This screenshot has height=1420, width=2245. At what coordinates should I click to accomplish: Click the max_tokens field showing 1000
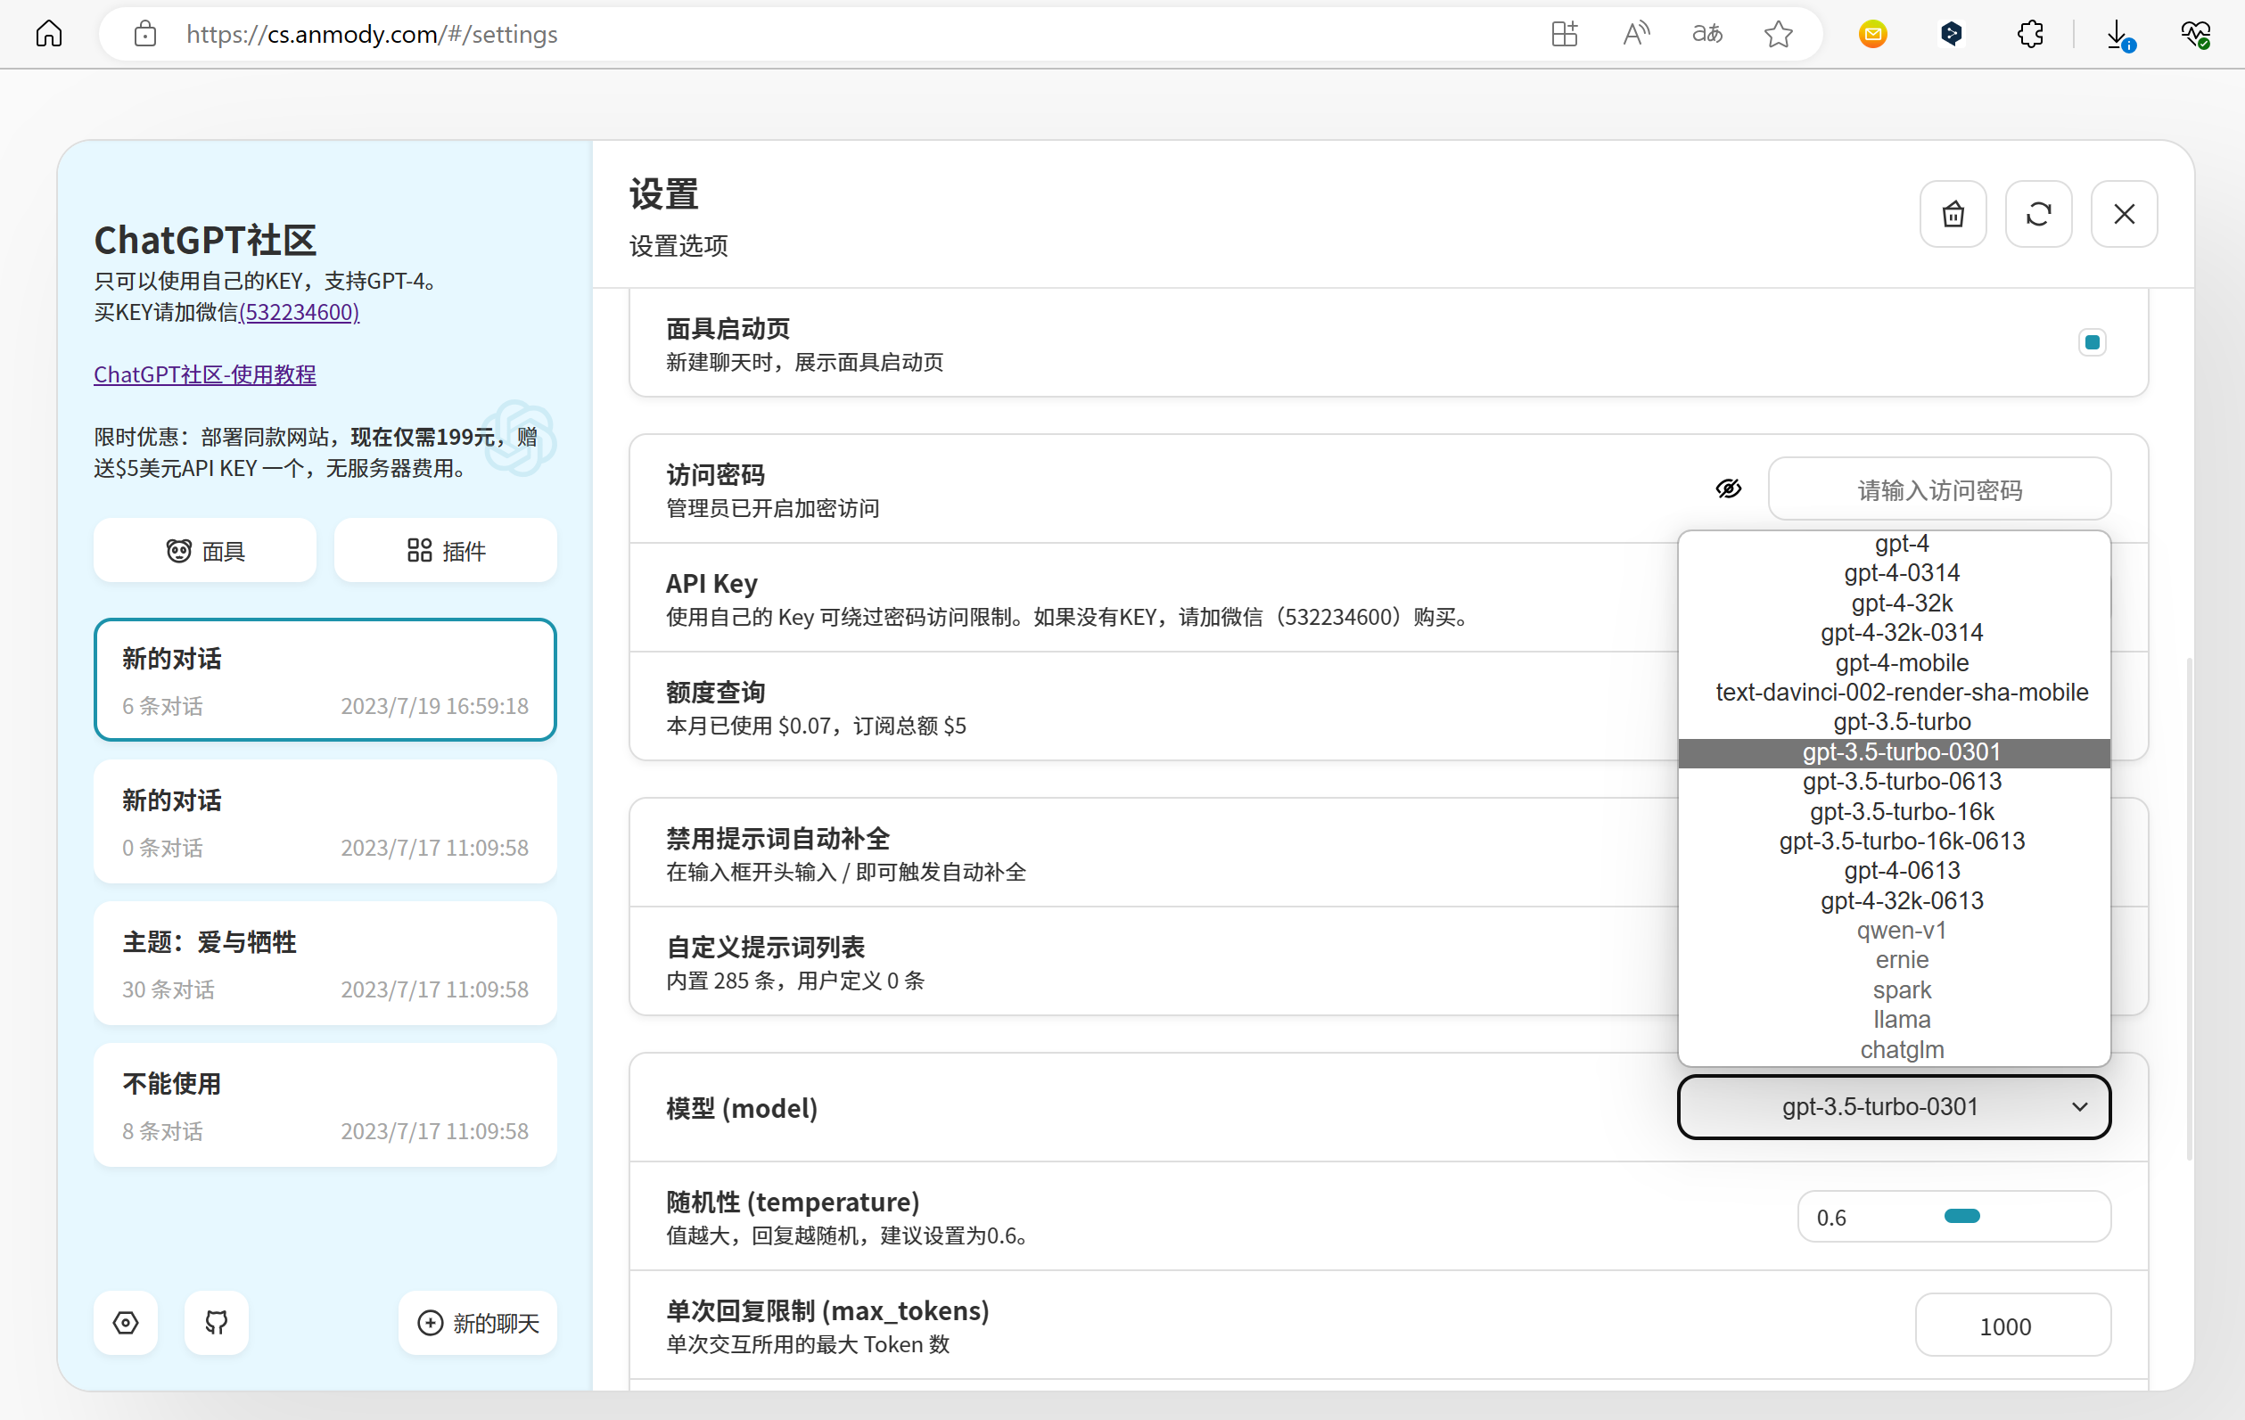pyautogui.click(x=2013, y=1325)
